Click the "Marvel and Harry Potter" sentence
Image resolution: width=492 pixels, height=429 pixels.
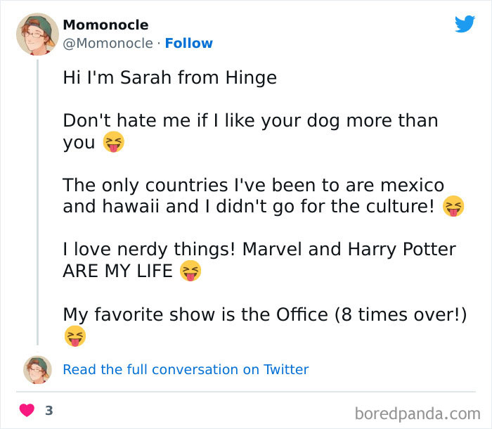pyautogui.click(x=259, y=250)
